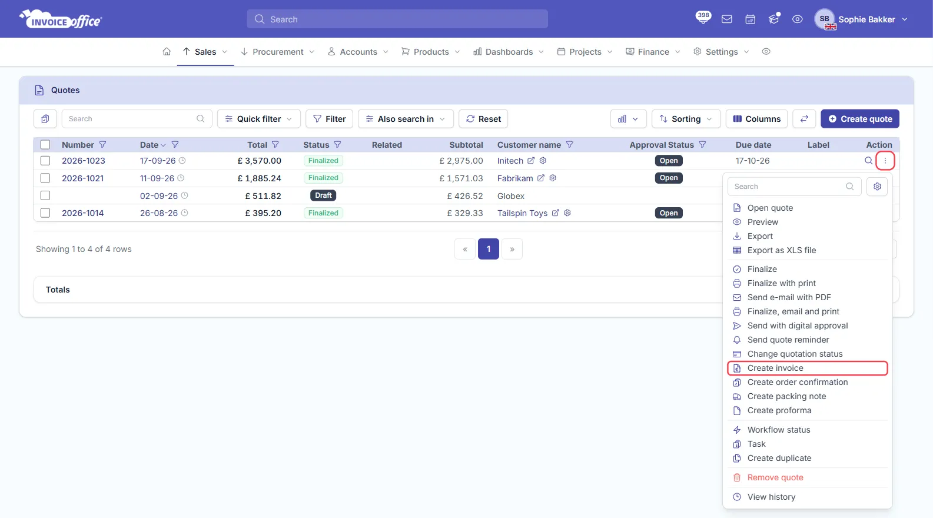The height and width of the screenshot is (518, 933).
Task: Open Initech customer in external link icon
Action: pos(531,161)
